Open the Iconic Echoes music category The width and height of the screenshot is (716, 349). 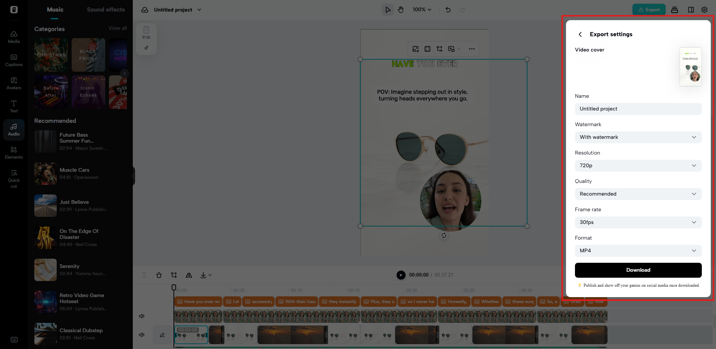(88, 92)
